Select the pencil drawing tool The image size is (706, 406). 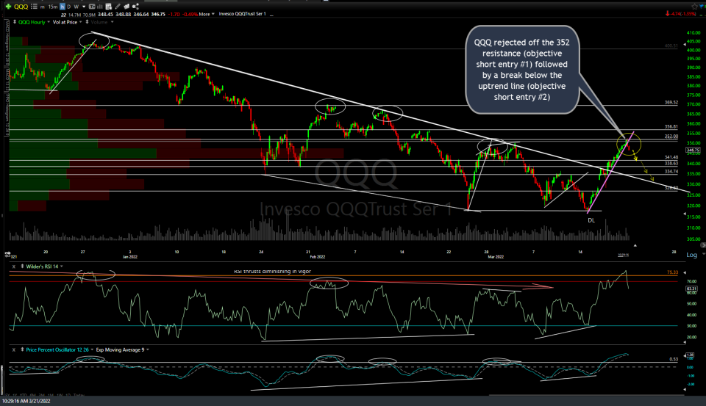(x=118, y=7)
